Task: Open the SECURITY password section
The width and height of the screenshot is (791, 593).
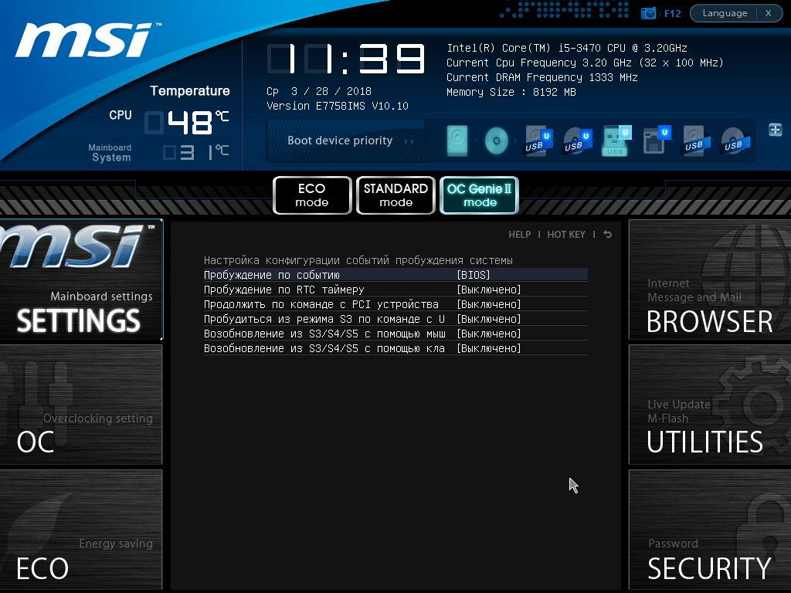Action: tap(710, 530)
